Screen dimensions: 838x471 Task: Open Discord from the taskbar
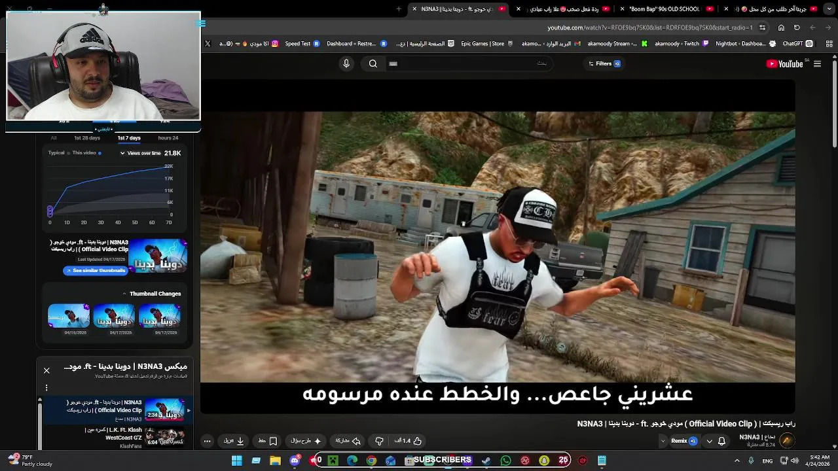coord(295,461)
